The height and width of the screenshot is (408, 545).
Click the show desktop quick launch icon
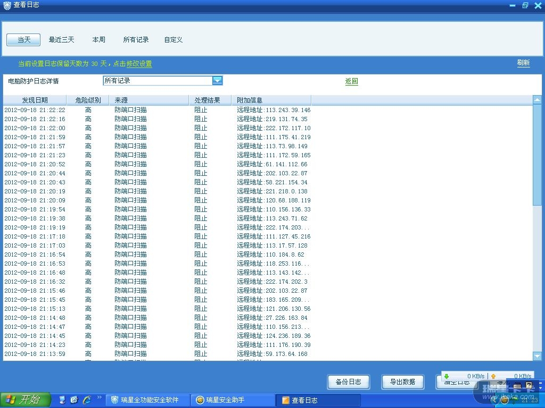(x=62, y=399)
